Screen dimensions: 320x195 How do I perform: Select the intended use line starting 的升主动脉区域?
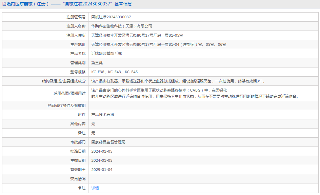pos(196,96)
